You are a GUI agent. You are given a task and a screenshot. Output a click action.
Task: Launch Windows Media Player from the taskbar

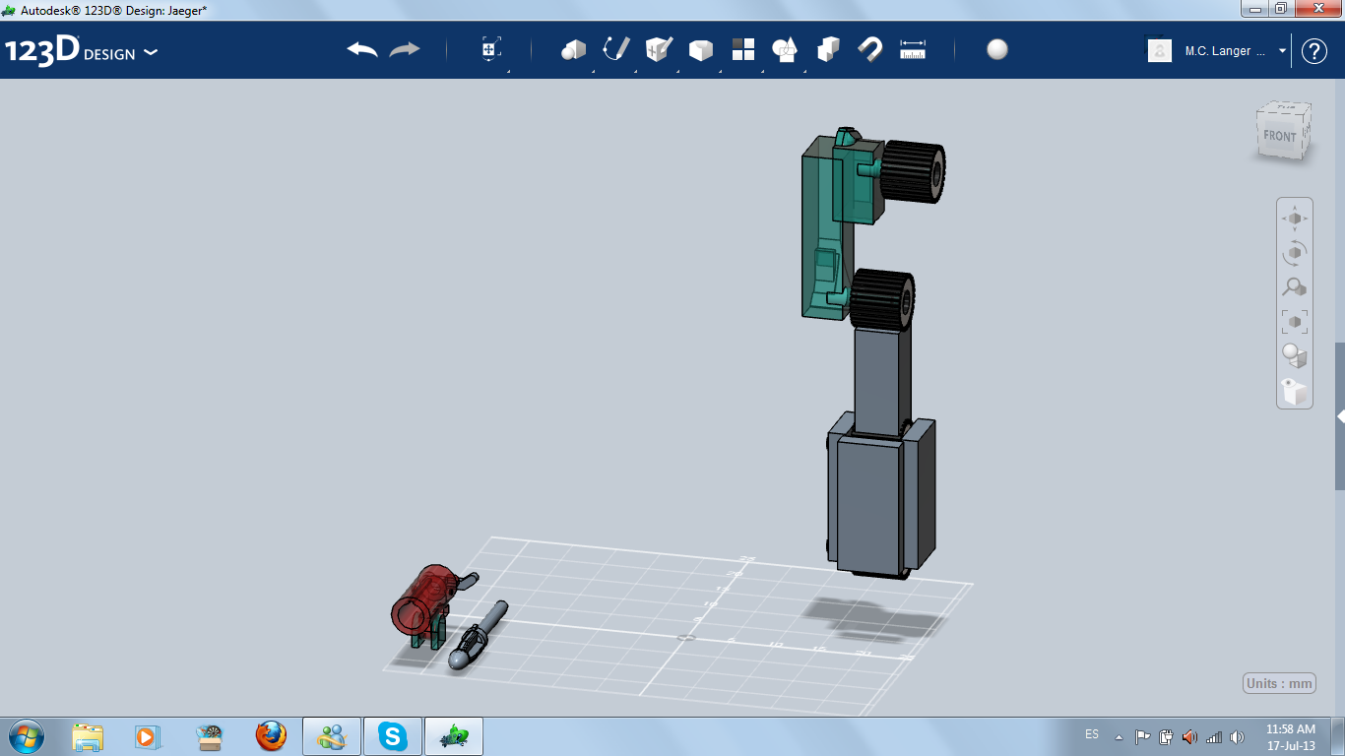147,736
